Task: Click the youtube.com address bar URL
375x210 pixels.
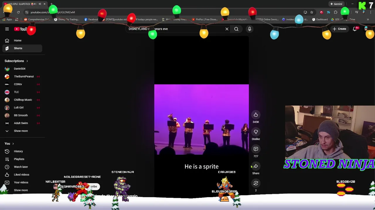Action: (x=53, y=12)
